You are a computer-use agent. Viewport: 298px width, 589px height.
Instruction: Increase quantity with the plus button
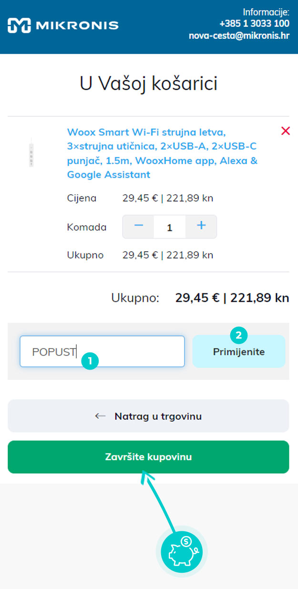(x=201, y=227)
